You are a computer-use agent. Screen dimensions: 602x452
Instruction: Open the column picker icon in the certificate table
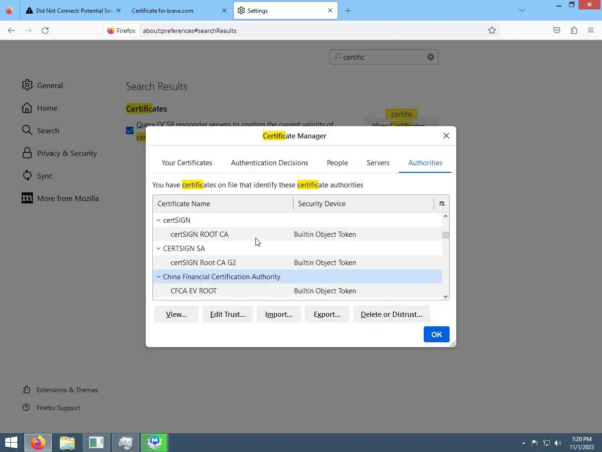pos(442,203)
